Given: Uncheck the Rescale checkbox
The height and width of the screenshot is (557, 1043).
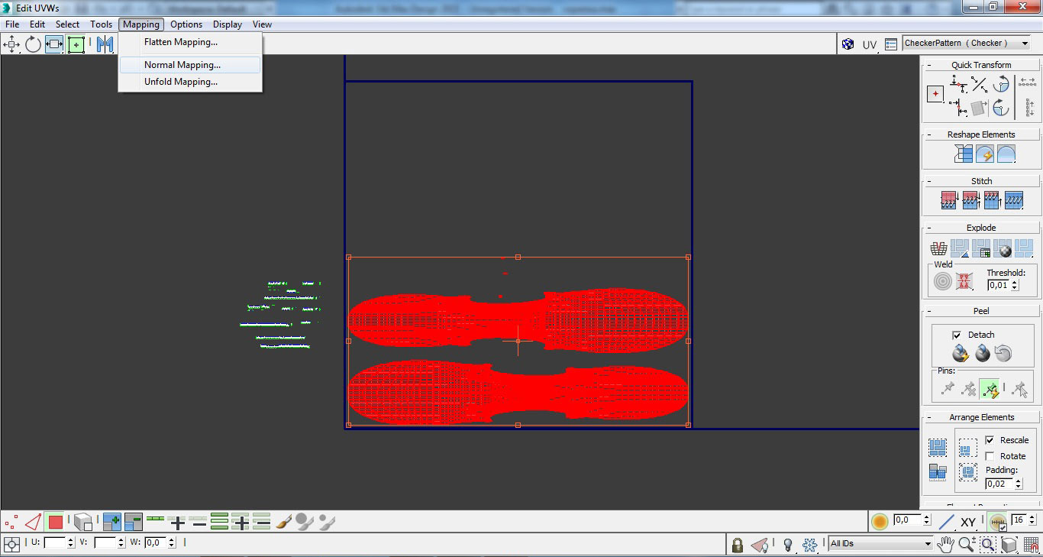Looking at the screenshot, I should [990, 440].
